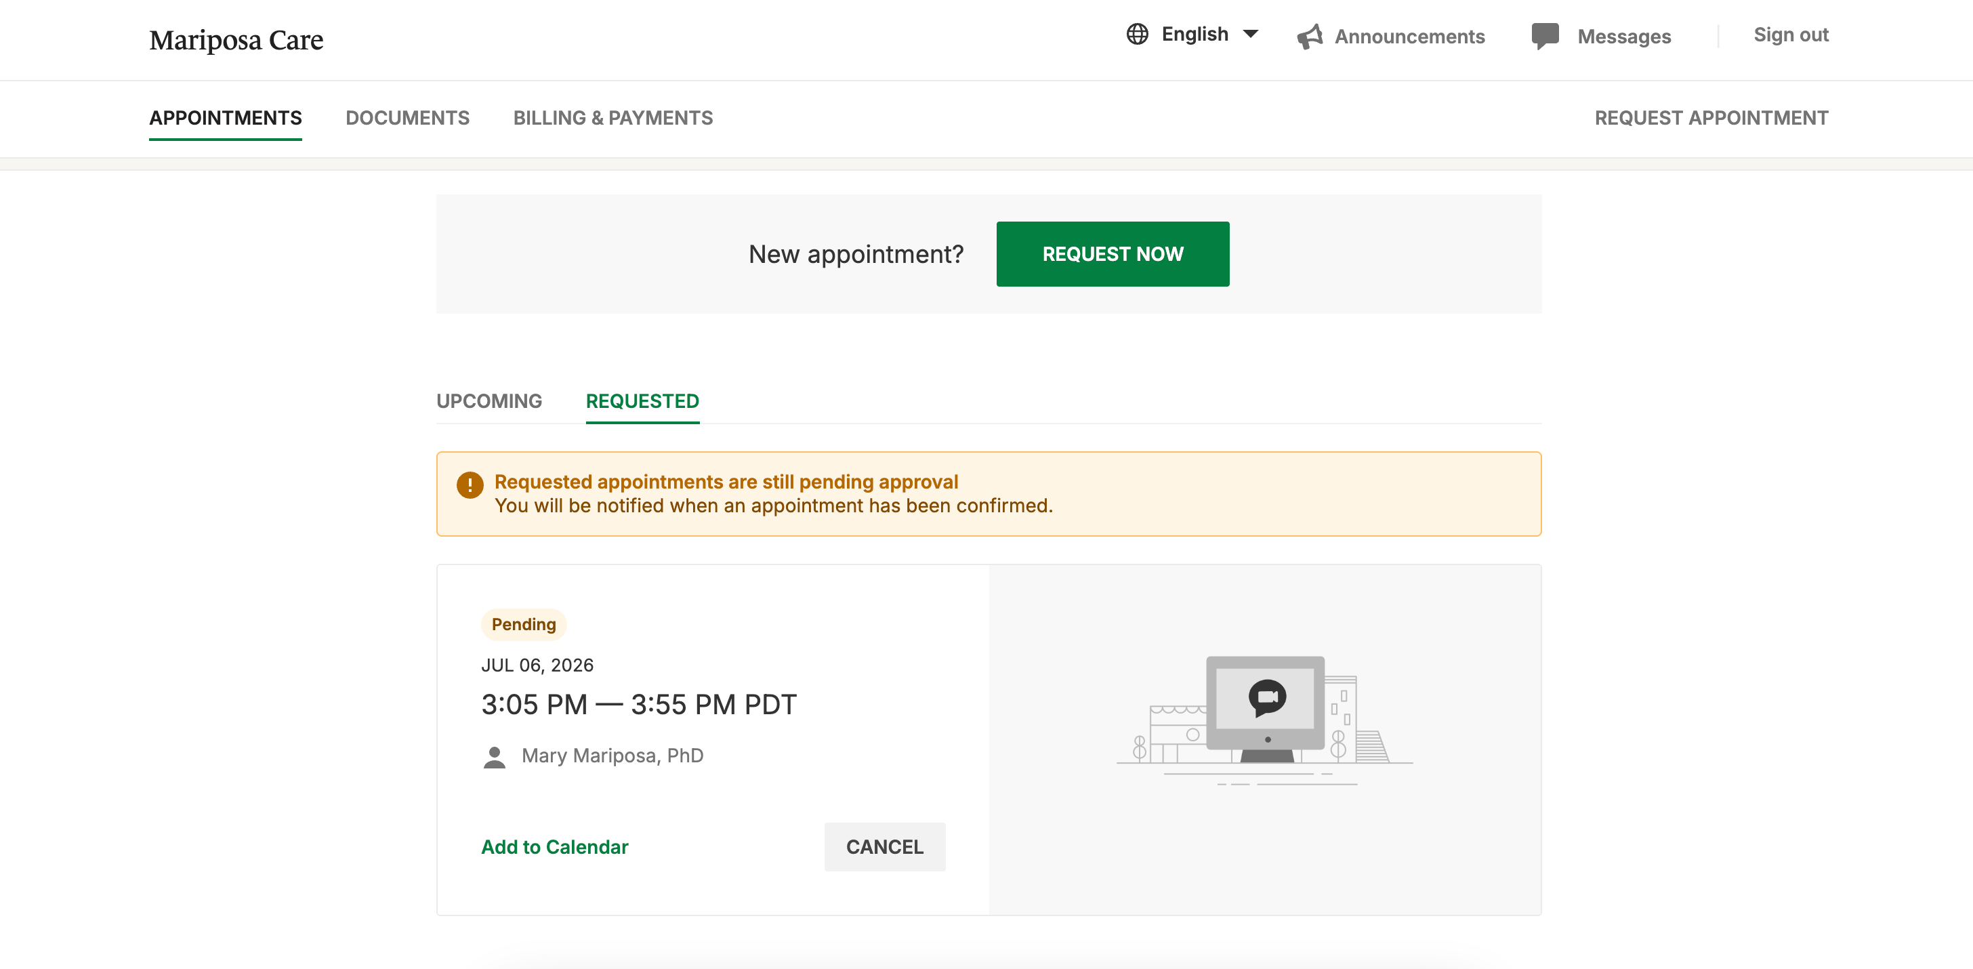Switch to the Documents tab
This screenshot has height=969, width=1973.
[407, 118]
